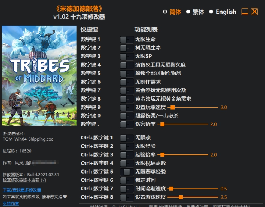Click process name TOM-Win64-Shipping.exe

[28, 139]
